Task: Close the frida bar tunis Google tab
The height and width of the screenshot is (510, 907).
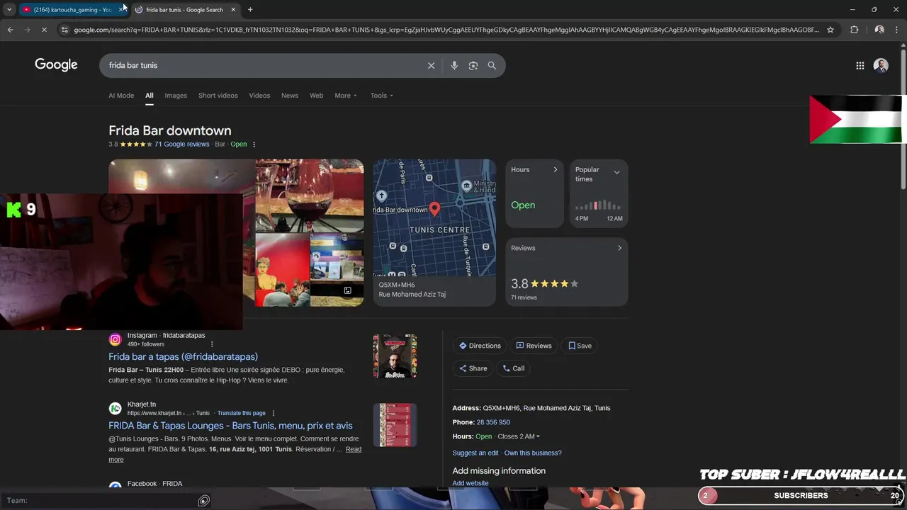Action: click(x=232, y=9)
